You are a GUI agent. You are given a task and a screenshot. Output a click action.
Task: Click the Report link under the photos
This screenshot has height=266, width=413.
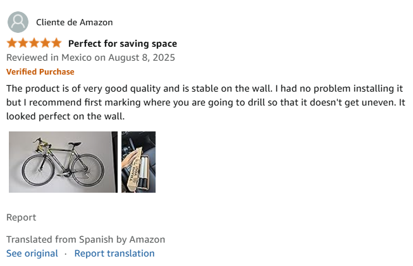(21, 217)
